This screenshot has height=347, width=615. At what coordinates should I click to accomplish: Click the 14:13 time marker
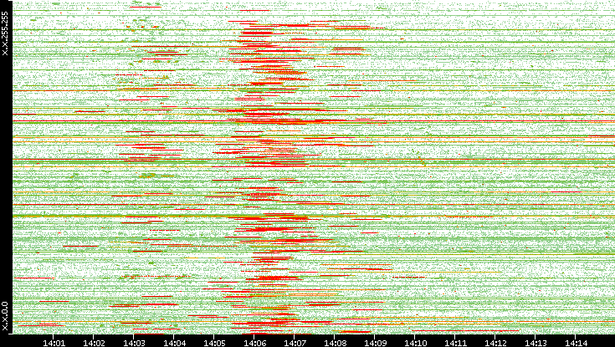pos(536,341)
